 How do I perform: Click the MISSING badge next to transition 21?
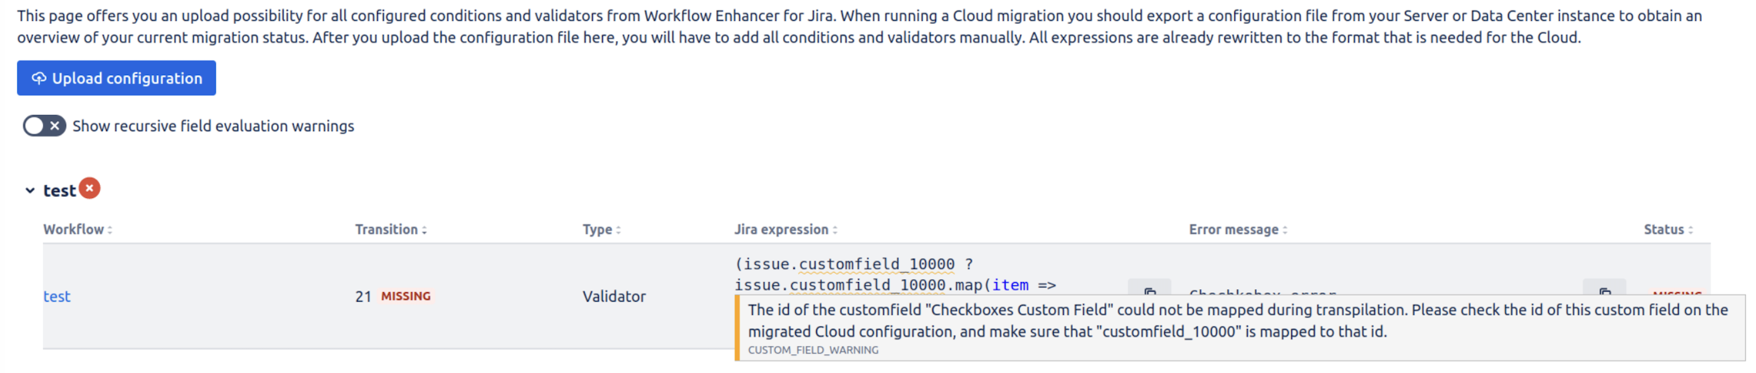click(406, 296)
